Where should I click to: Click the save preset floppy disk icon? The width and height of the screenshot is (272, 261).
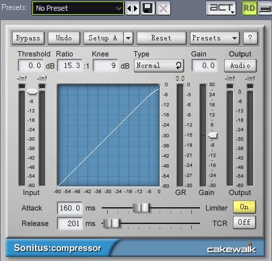tap(147, 9)
